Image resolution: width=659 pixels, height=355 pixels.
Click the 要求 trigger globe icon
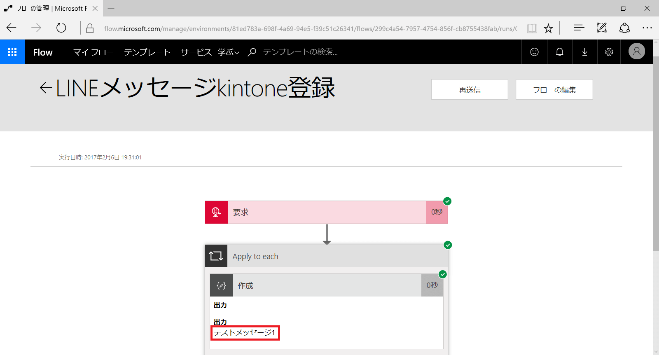click(216, 213)
